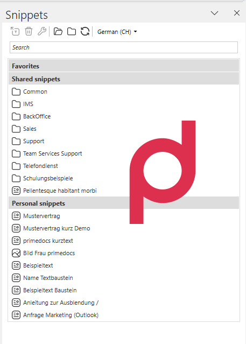Open the Snippets pane options chevron
The width and height of the screenshot is (246, 344).
[x=214, y=13]
